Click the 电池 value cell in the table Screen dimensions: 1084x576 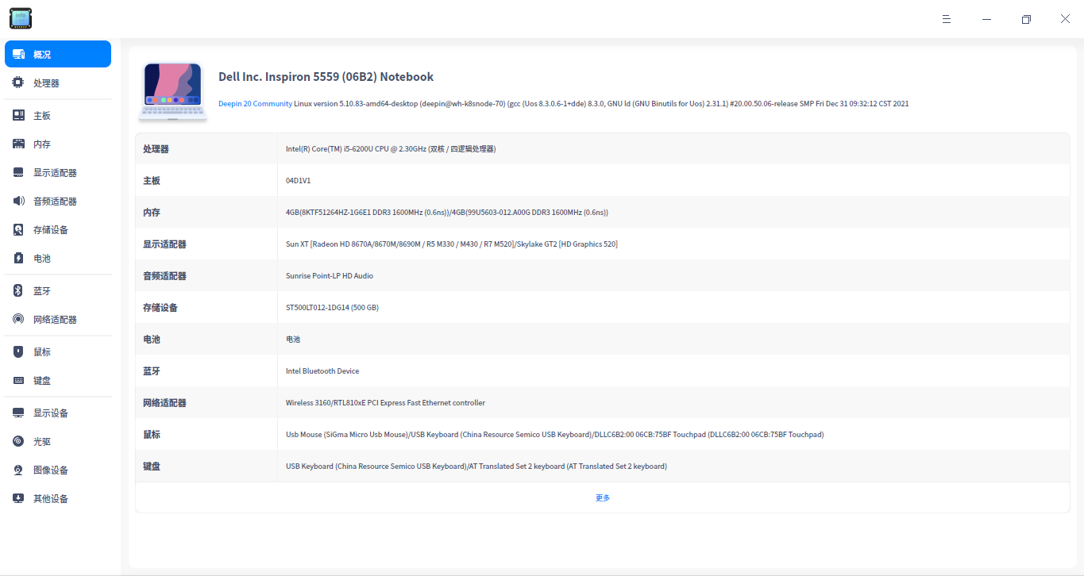click(x=293, y=340)
